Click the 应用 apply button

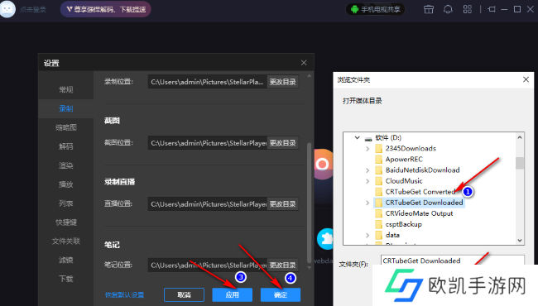(233, 294)
